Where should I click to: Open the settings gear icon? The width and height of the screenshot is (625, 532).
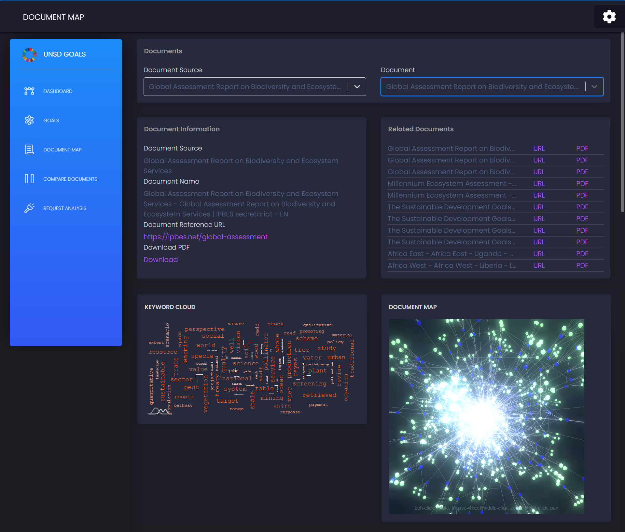[x=609, y=17]
